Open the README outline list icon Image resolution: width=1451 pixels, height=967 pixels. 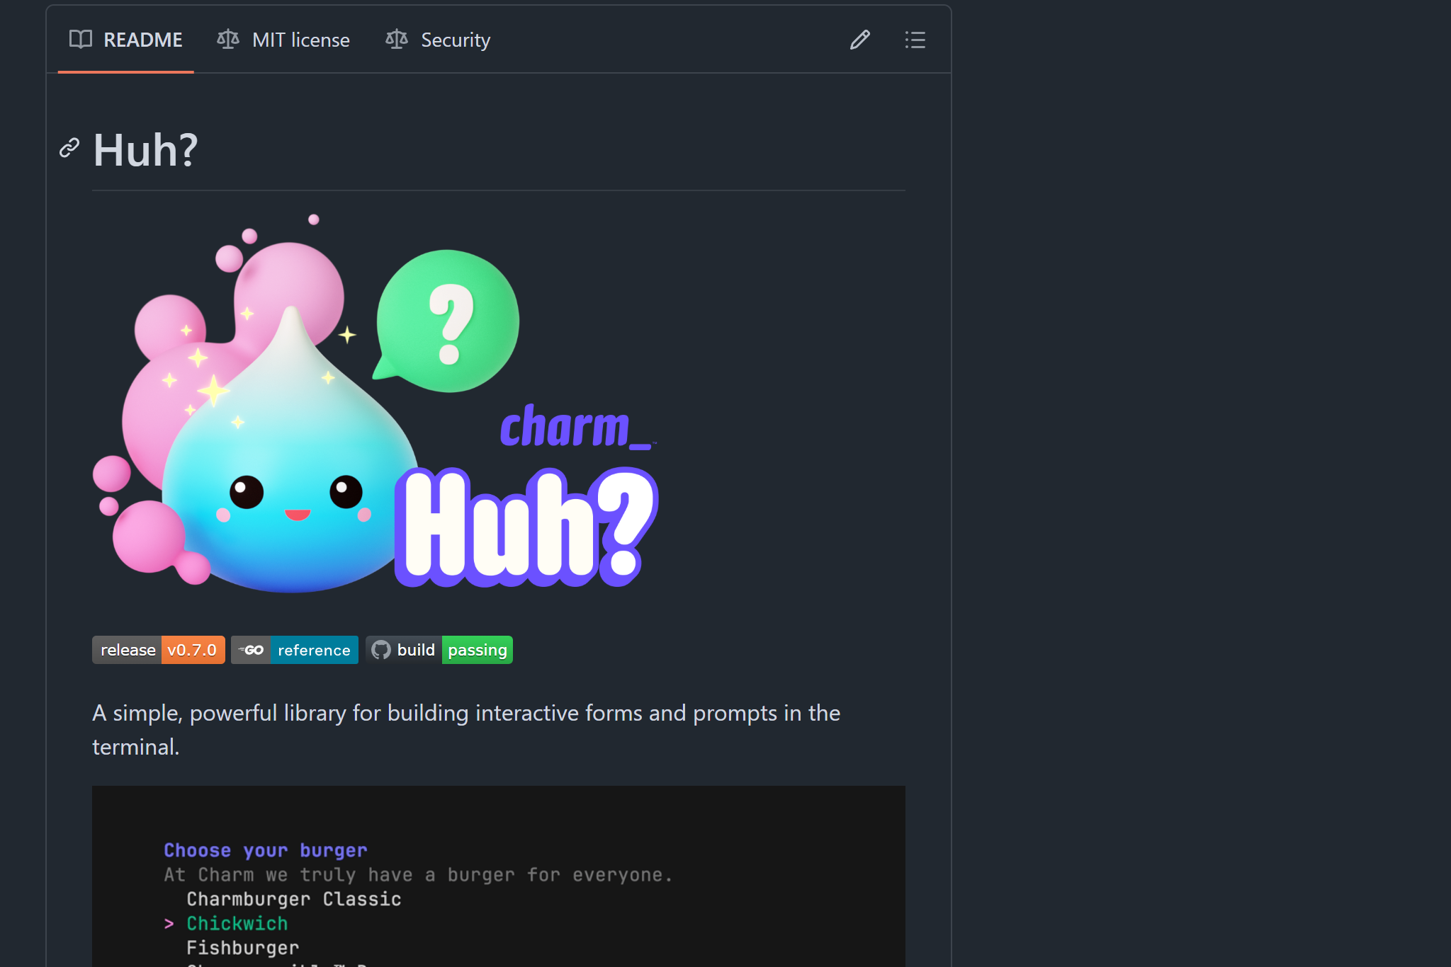pyautogui.click(x=915, y=40)
